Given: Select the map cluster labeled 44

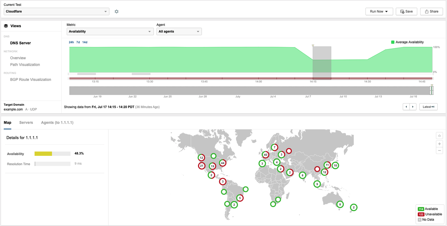Looking at the screenshot, I should 223,163.
